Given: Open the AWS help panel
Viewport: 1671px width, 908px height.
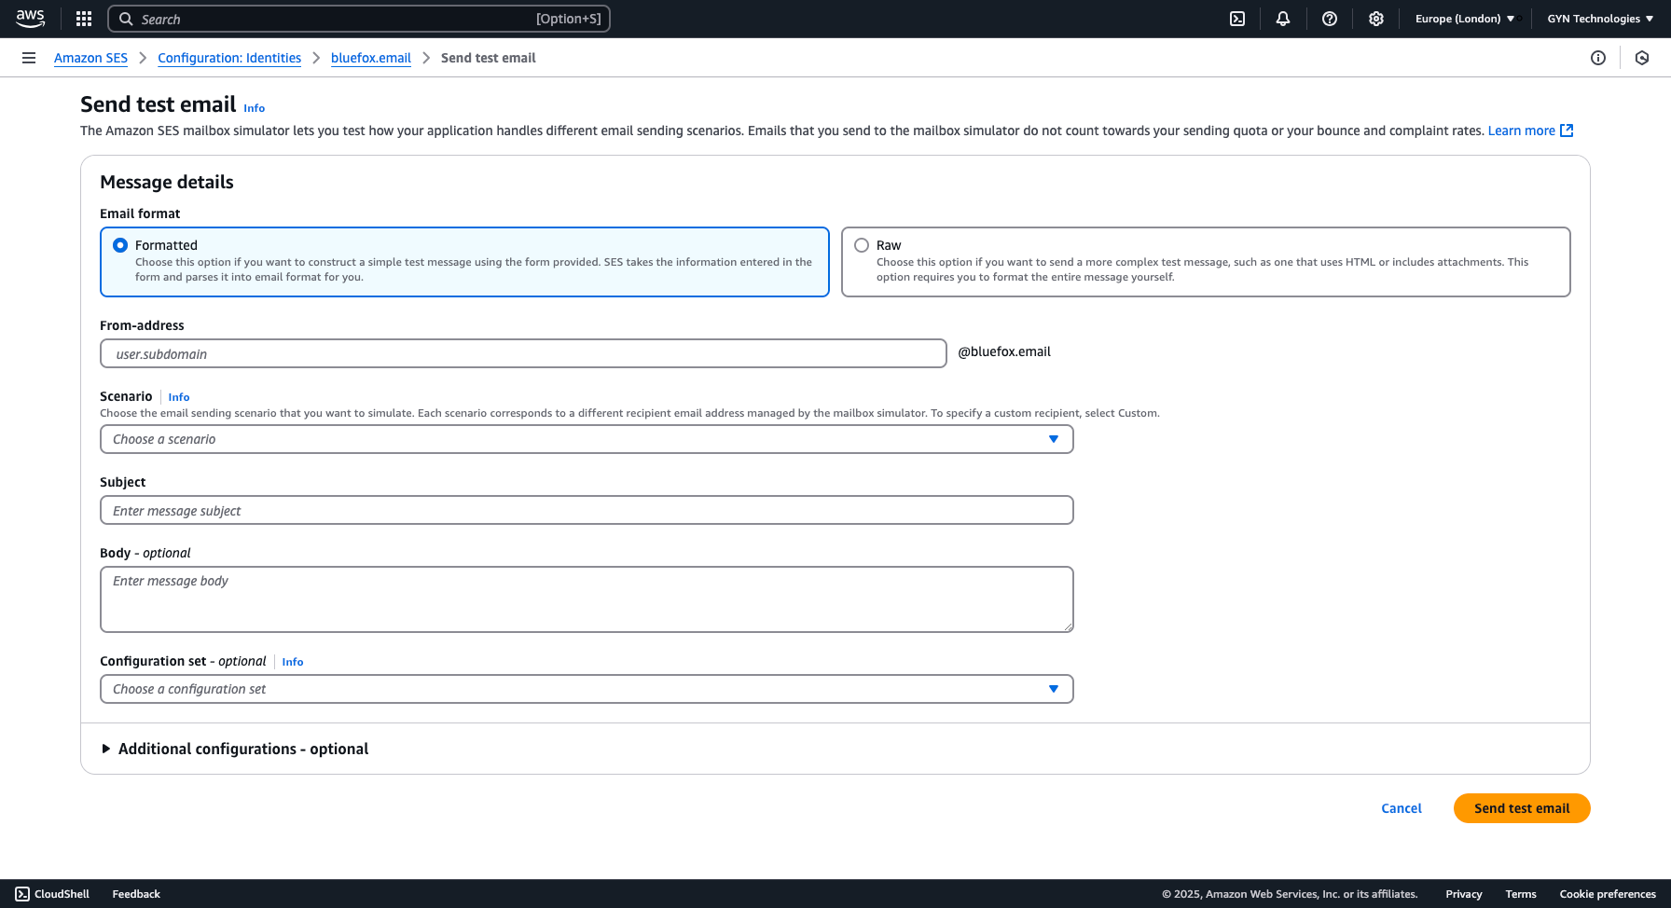Looking at the screenshot, I should click(1330, 19).
